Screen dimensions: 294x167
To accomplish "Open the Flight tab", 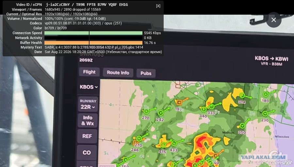I will click(89, 72).
